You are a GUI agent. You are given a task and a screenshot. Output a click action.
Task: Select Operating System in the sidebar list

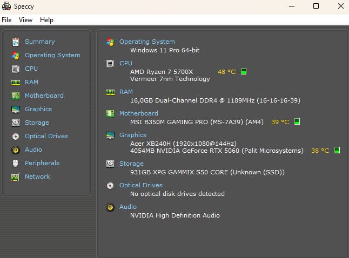[x=52, y=55]
